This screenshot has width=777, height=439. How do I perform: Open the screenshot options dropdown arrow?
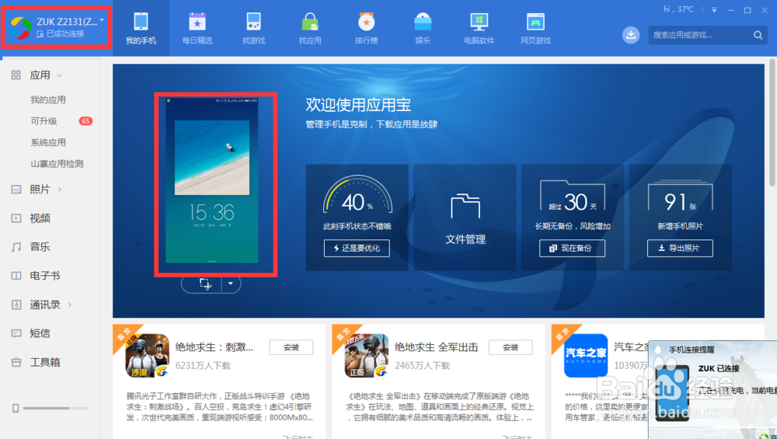[231, 284]
